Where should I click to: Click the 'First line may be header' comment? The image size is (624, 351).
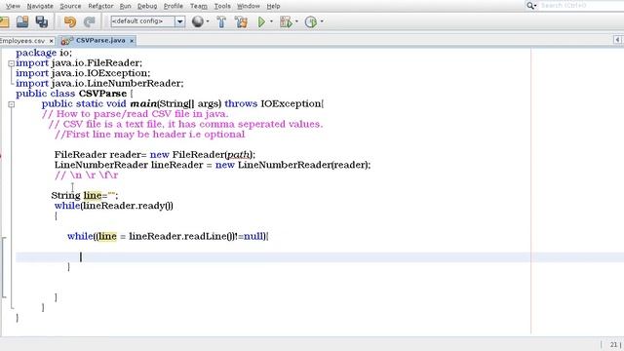[149, 135]
